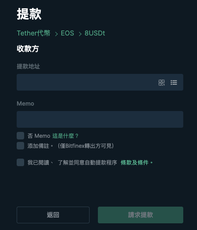Click the 提款 page heading
Image resolution: width=197 pixels, height=230 pixels.
coord(29,14)
